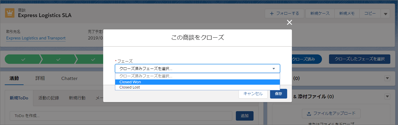Click the Express Logistics SLA title
Screen dimensions: 398x125
(x=45, y=15)
